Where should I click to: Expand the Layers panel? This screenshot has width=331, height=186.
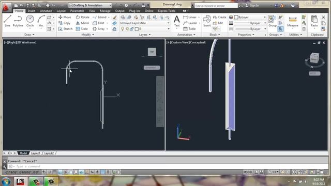tap(145, 35)
